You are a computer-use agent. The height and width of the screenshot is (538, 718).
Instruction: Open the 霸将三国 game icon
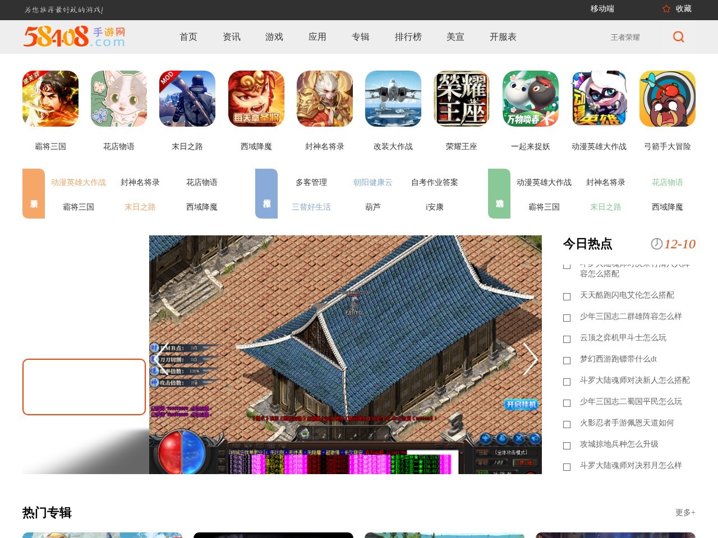(x=50, y=99)
